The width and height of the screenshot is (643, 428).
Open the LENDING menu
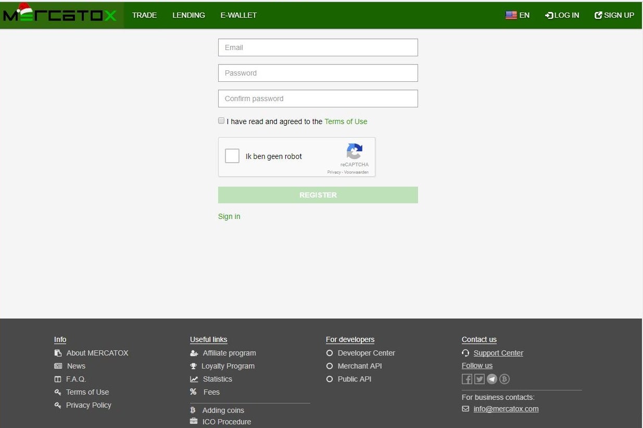click(x=188, y=15)
